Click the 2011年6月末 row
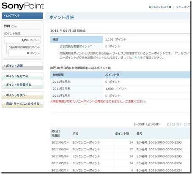The image size is (192, 174). tap(120, 82)
